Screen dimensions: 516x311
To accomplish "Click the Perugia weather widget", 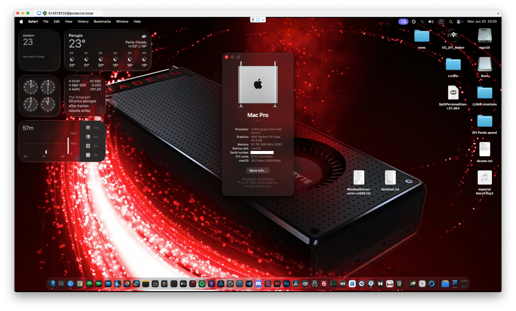I will click(108, 50).
